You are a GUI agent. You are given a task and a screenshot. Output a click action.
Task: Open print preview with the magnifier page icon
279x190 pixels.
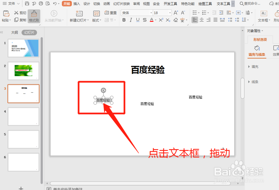48,3
